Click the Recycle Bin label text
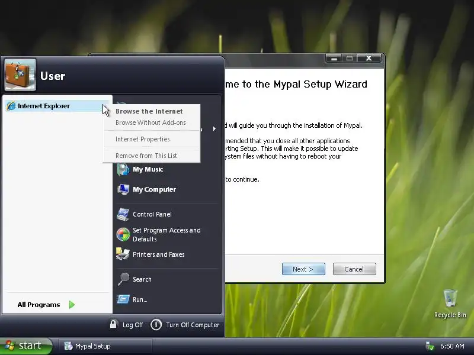 pyautogui.click(x=450, y=315)
